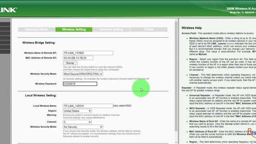Open the Region dropdown showing United States

77,111
